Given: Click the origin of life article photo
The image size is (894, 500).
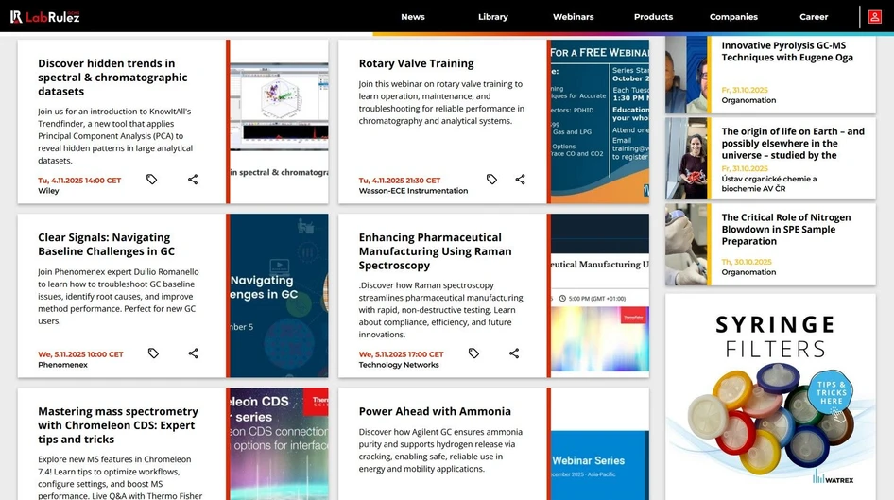Looking at the screenshot, I should 686,159.
